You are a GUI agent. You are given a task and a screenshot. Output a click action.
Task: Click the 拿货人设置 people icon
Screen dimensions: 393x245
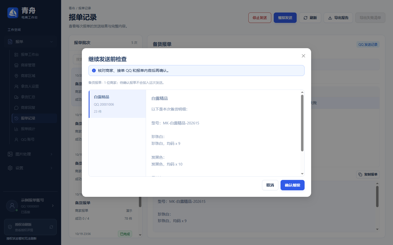coord(16,86)
